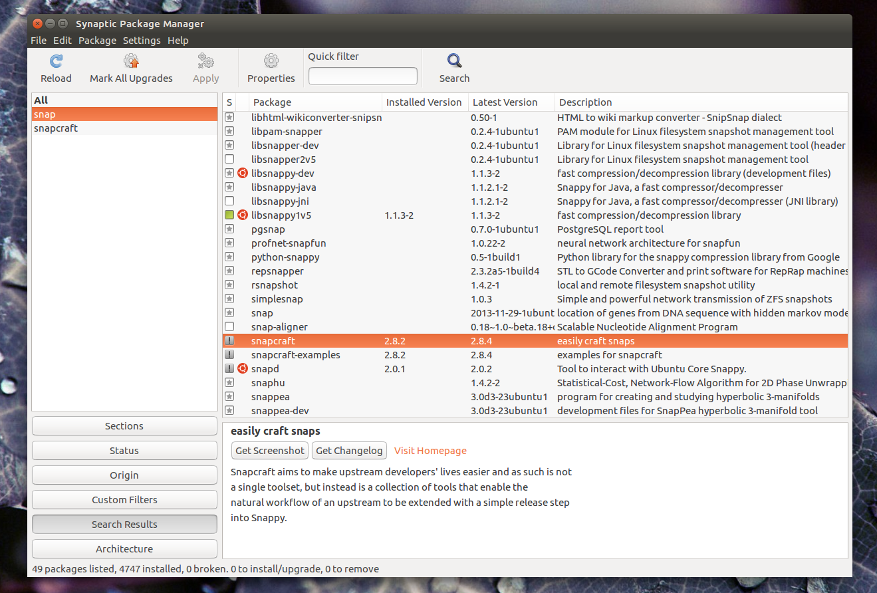Switch to Architecture view
Screen dimensions: 877x593
pyautogui.click(x=124, y=549)
